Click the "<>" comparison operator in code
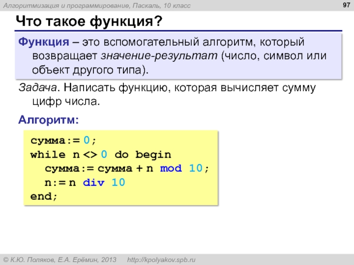This screenshot has height=265, width=354. [90, 155]
